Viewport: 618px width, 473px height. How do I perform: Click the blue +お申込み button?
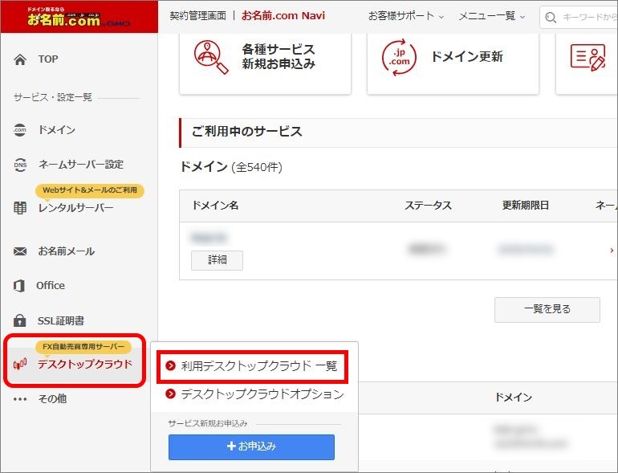click(x=251, y=446)
